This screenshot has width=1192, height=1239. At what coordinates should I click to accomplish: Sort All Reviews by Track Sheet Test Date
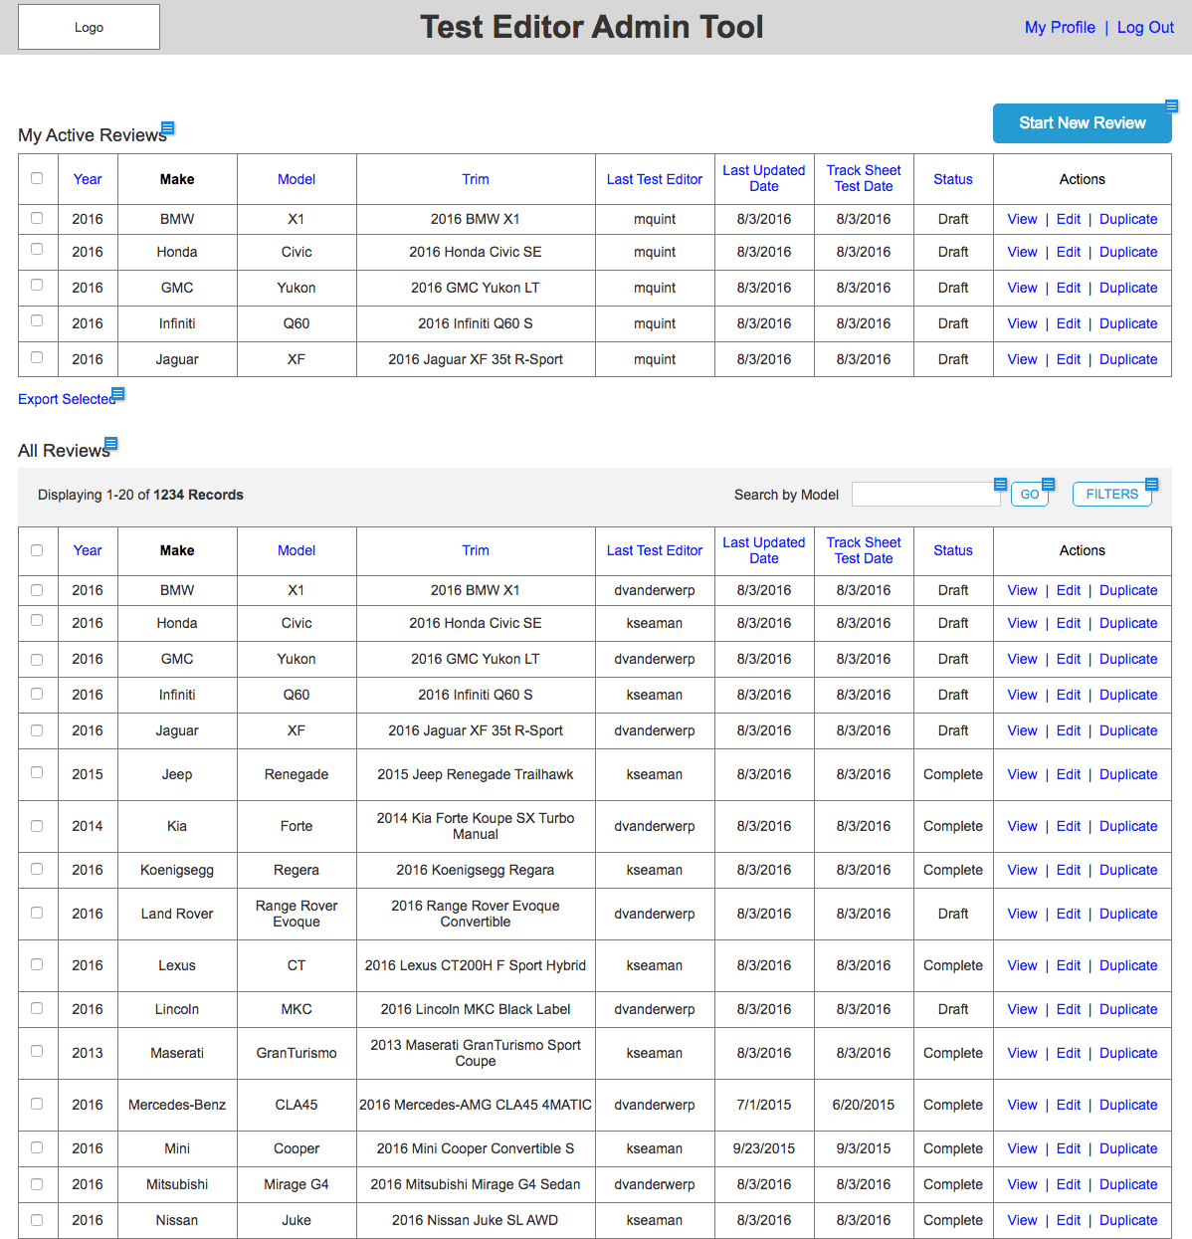click(x=864, y=550)
